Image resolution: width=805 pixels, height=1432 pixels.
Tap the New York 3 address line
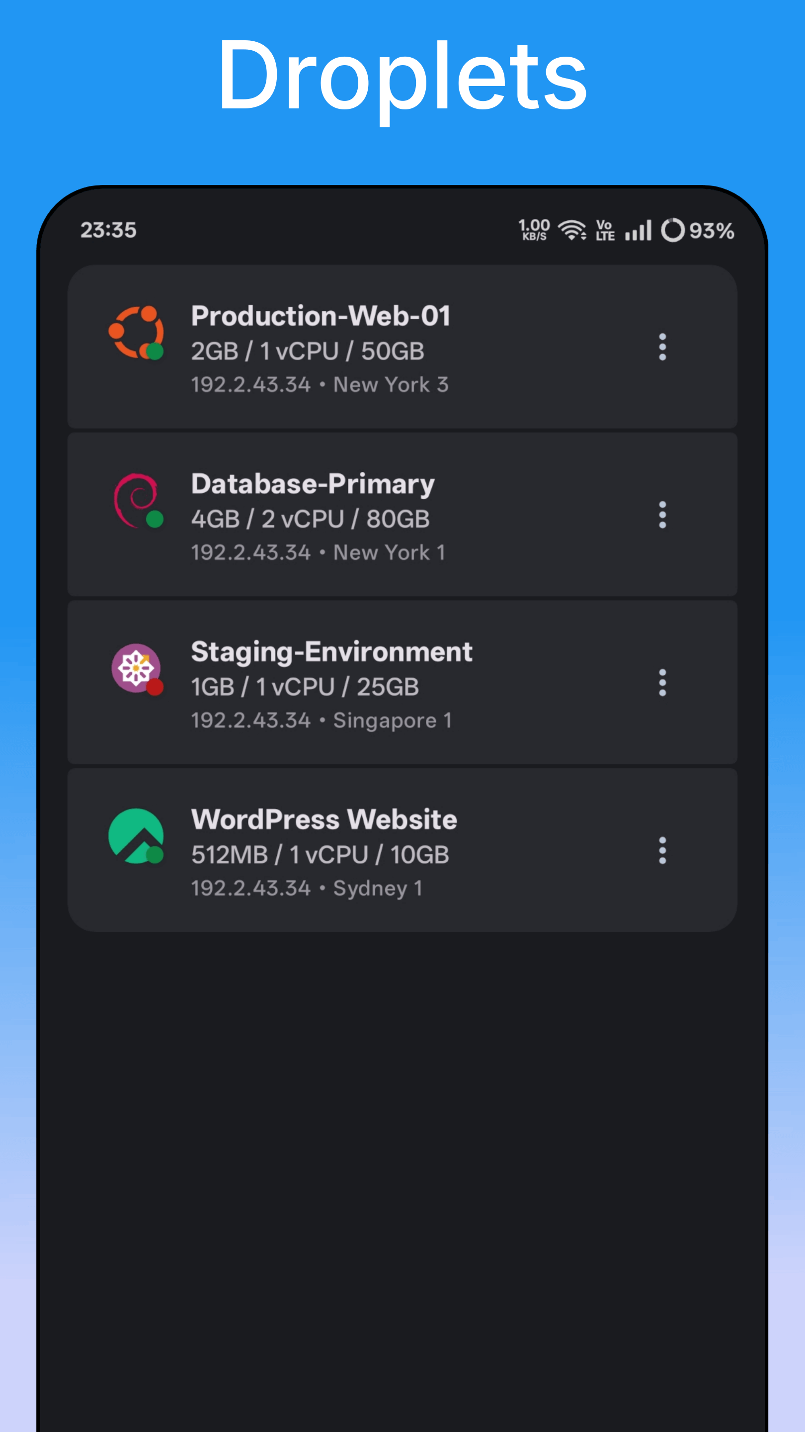point(320,385)
